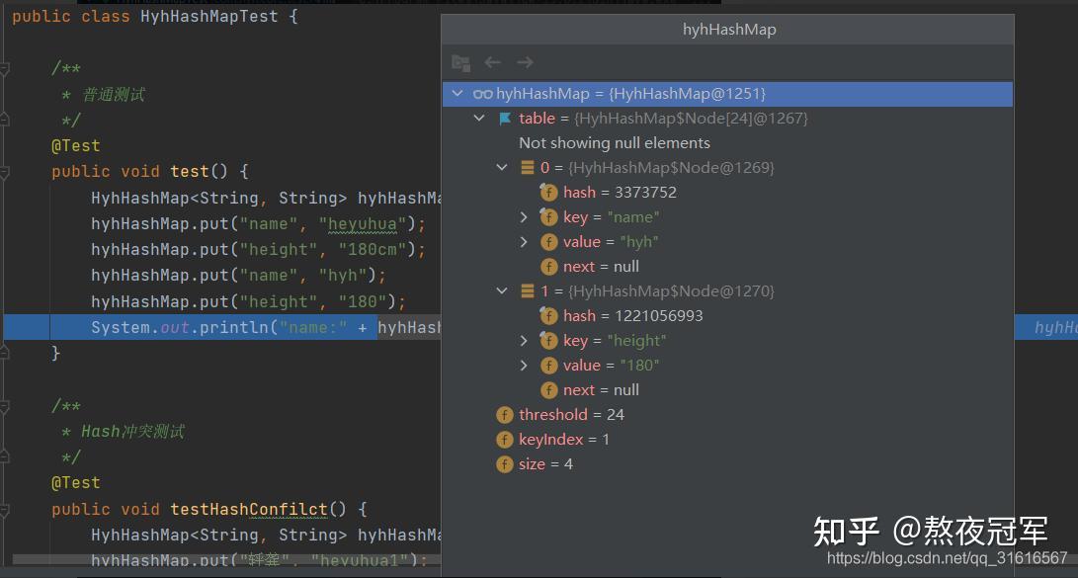Viewport: 1078px width, 578px height.
Task: Click the first toolbar icon in hyhHashMap popup
Action: (x=460, y=62)
